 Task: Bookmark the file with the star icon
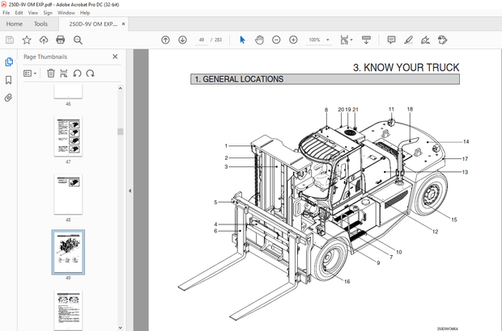click(27, 40)
